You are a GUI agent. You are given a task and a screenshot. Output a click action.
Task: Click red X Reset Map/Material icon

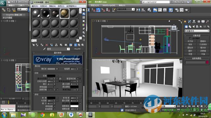coord(46,45)
